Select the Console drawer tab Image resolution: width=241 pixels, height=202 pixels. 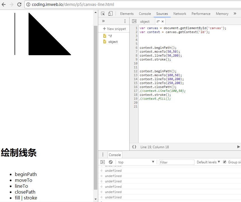coord(115,155)
